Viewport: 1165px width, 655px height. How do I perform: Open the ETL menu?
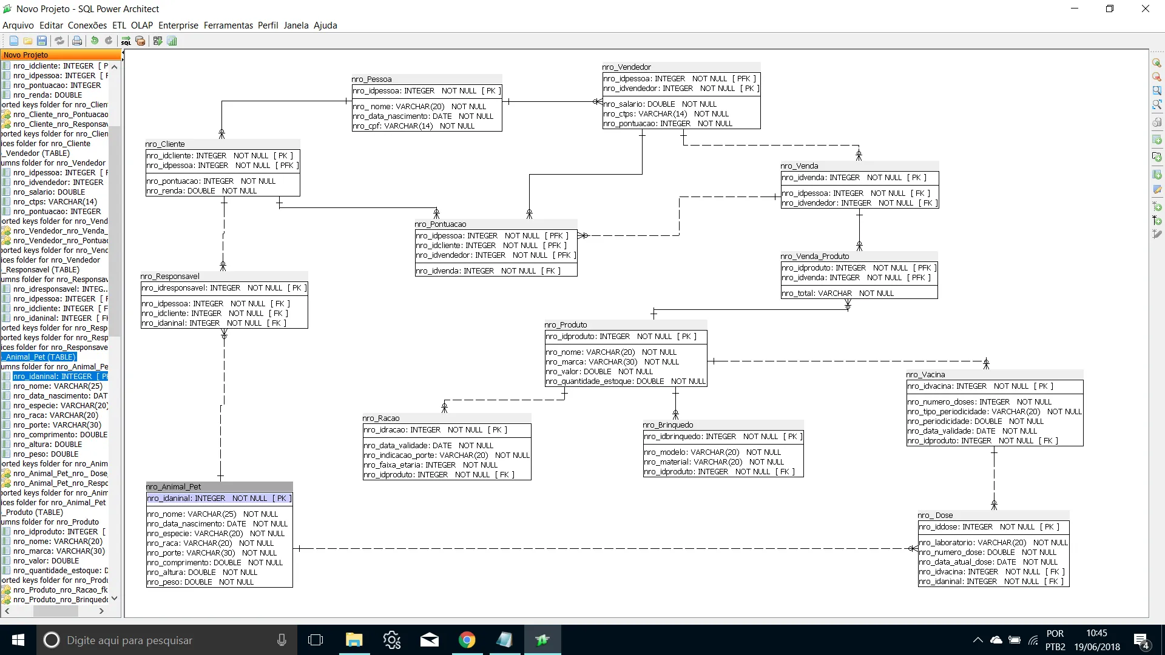tap(119, 25)
